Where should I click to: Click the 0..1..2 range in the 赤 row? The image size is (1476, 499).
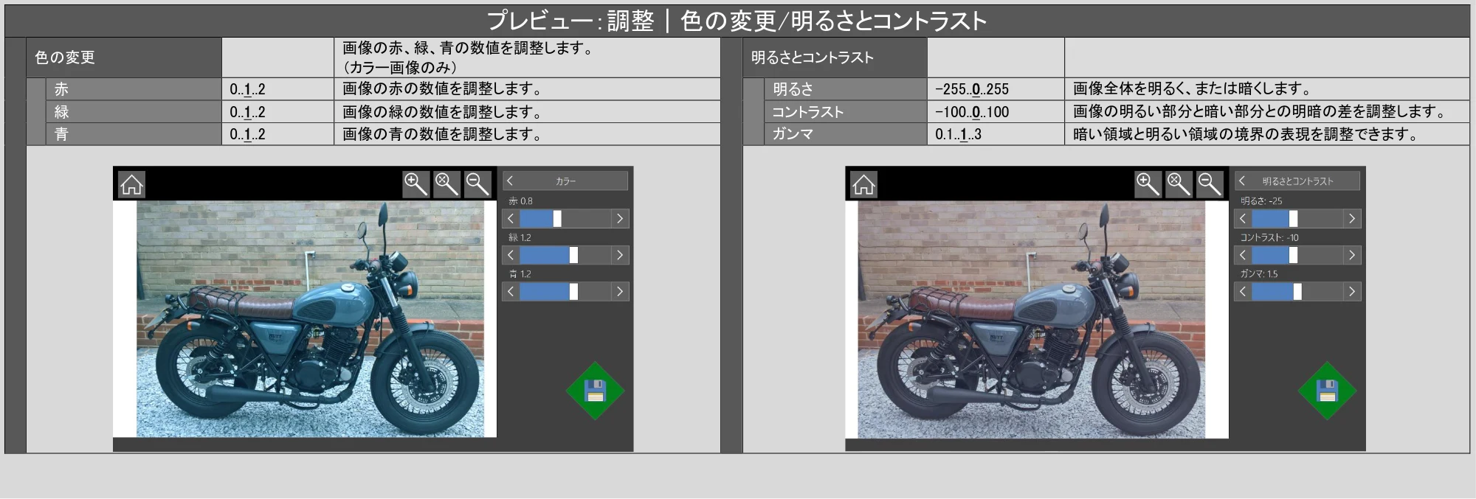277,89
